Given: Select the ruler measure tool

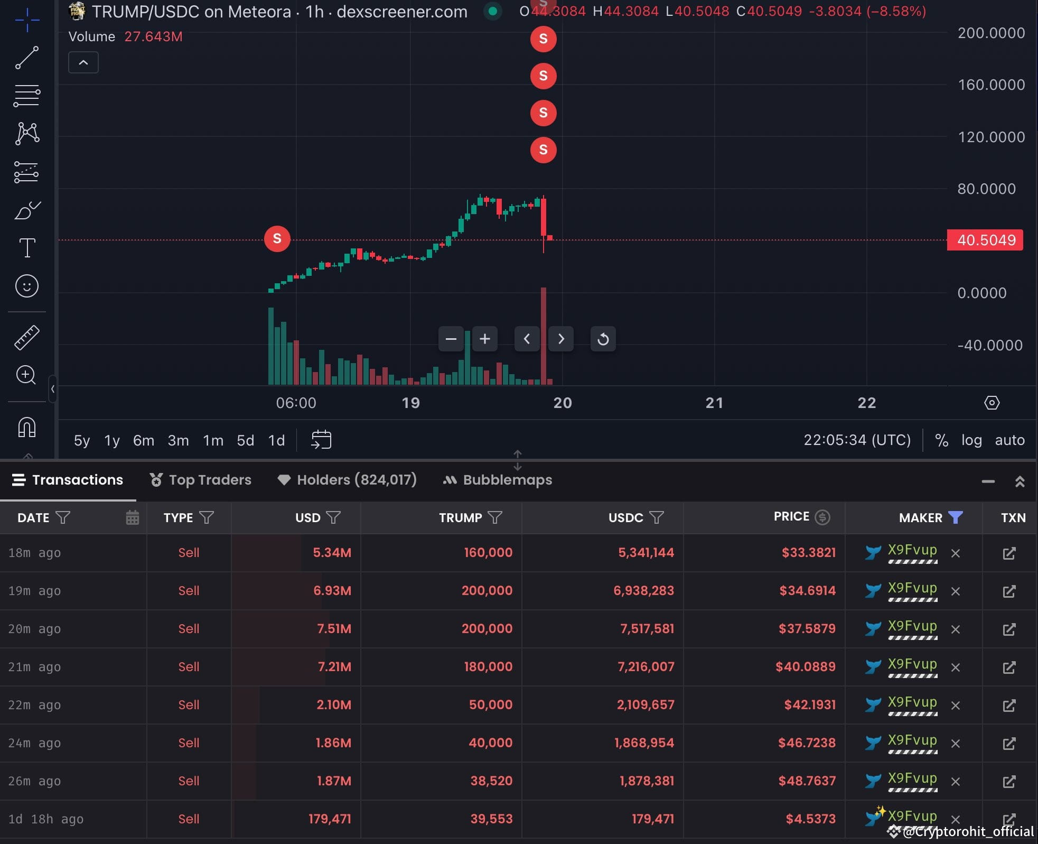Looking at the screenshot, I should point(27,338).
